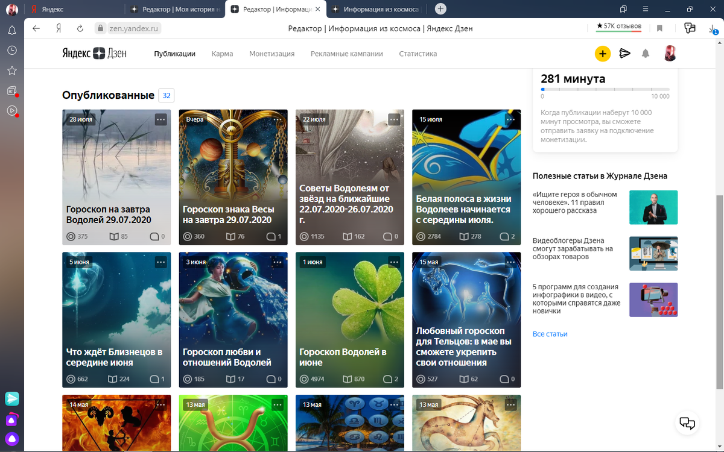724x452 pixels.
Task: Reload the page
Action: tap(80, 28)
